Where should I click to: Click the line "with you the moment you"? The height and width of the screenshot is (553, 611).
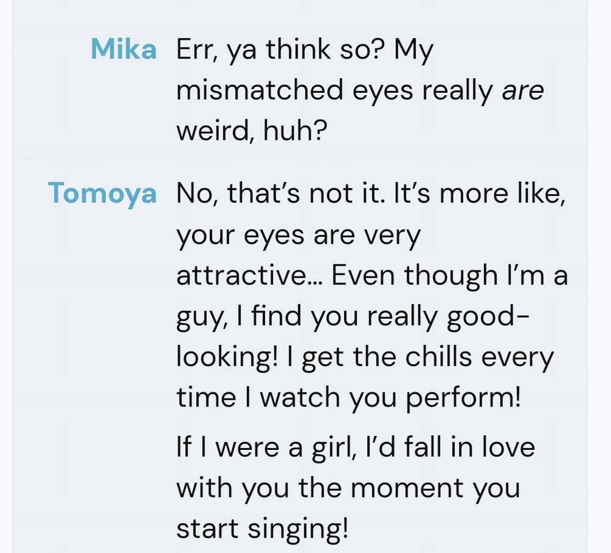click(348, 488)
